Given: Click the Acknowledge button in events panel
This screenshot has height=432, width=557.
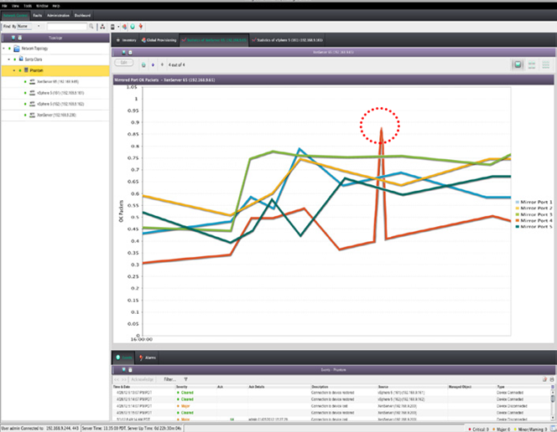Looking at the screenshot, I should point(144,379).
